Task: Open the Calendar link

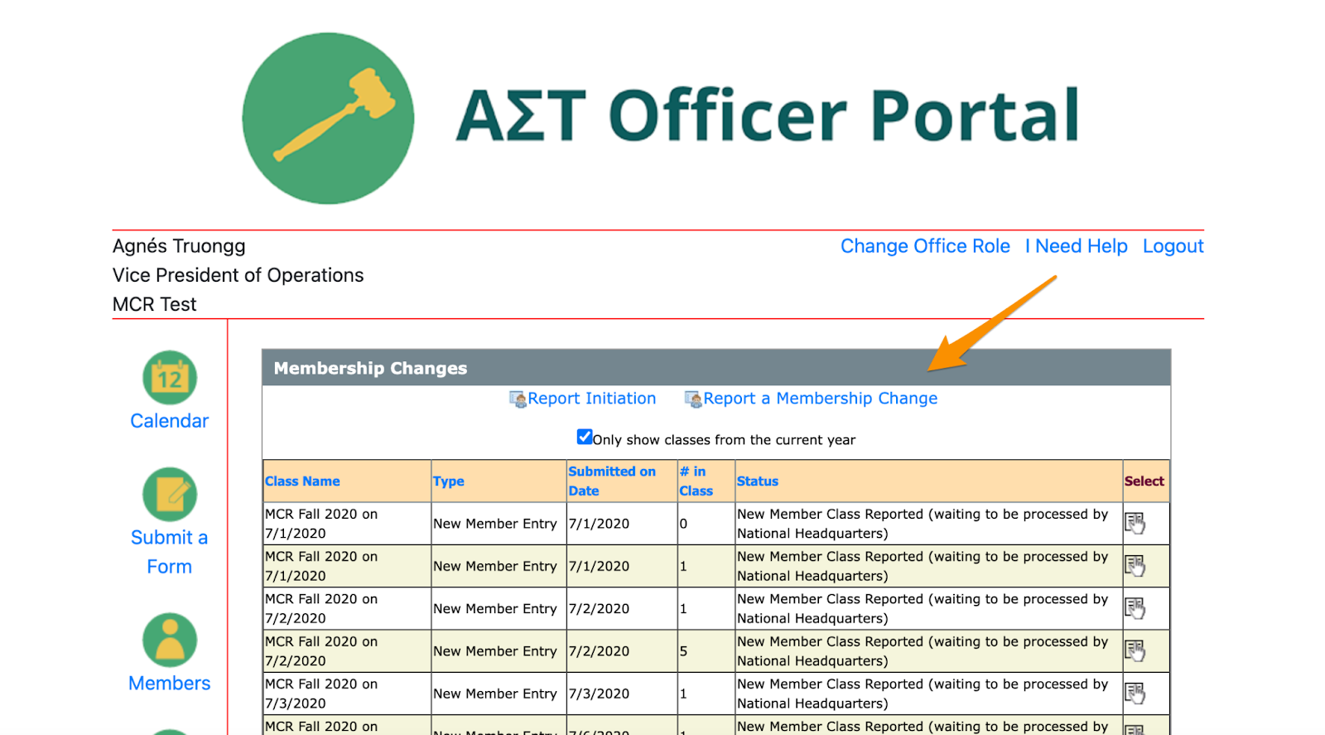Action: [x=170, y=421]
